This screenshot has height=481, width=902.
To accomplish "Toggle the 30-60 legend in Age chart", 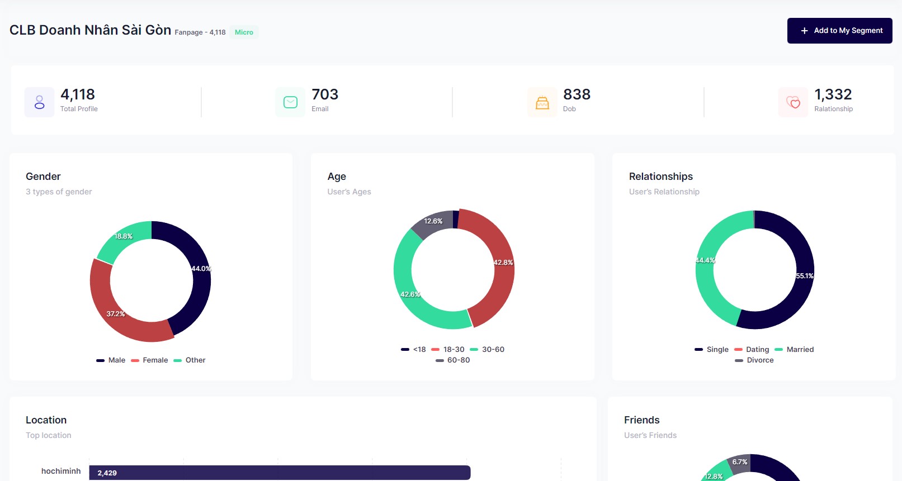I will [x=487, y=350].
